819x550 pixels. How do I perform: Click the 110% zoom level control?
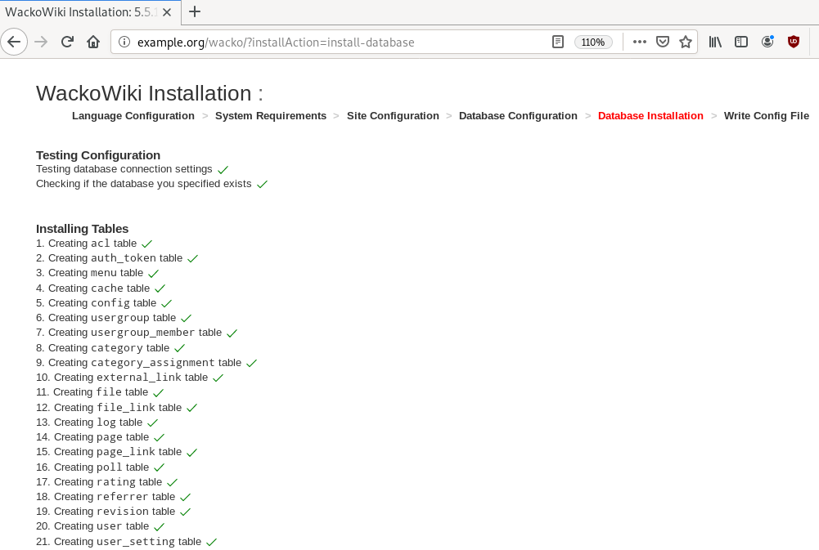click(x=592, y=41)
